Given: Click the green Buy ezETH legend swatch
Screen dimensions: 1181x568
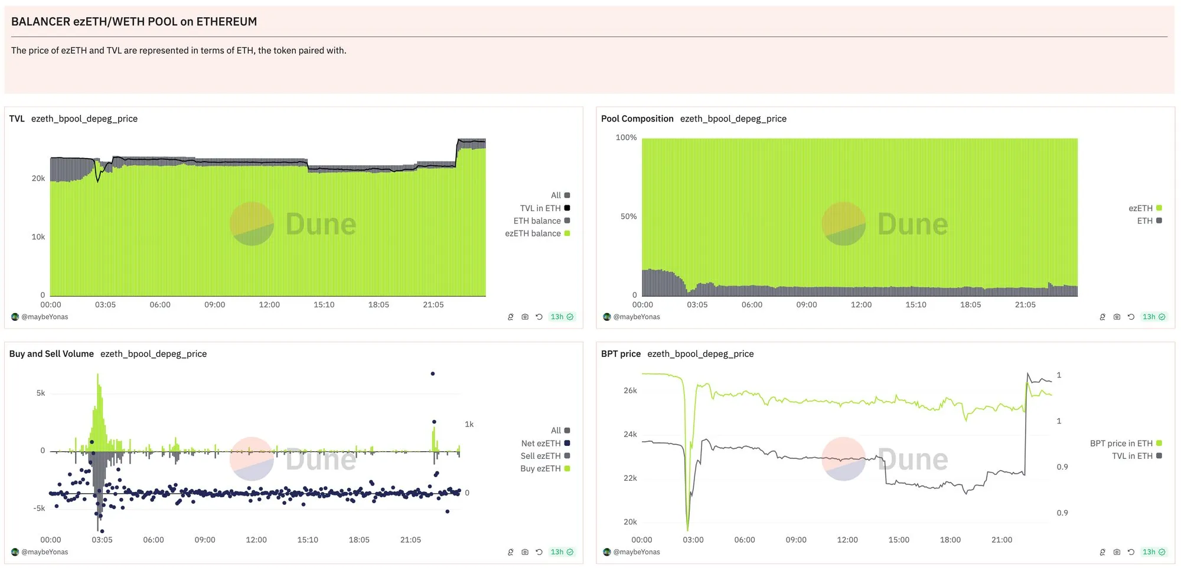Looking at the screenshot, I should coord(567,469).
